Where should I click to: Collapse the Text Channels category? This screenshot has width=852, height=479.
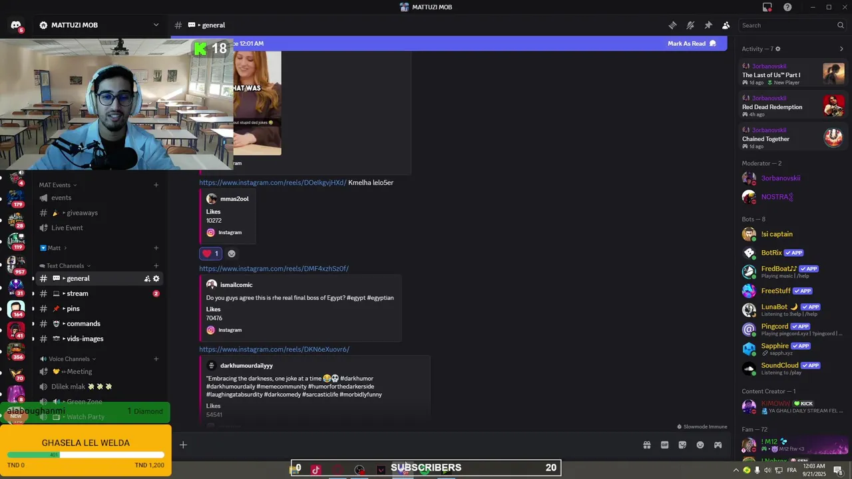pos(65,266)
